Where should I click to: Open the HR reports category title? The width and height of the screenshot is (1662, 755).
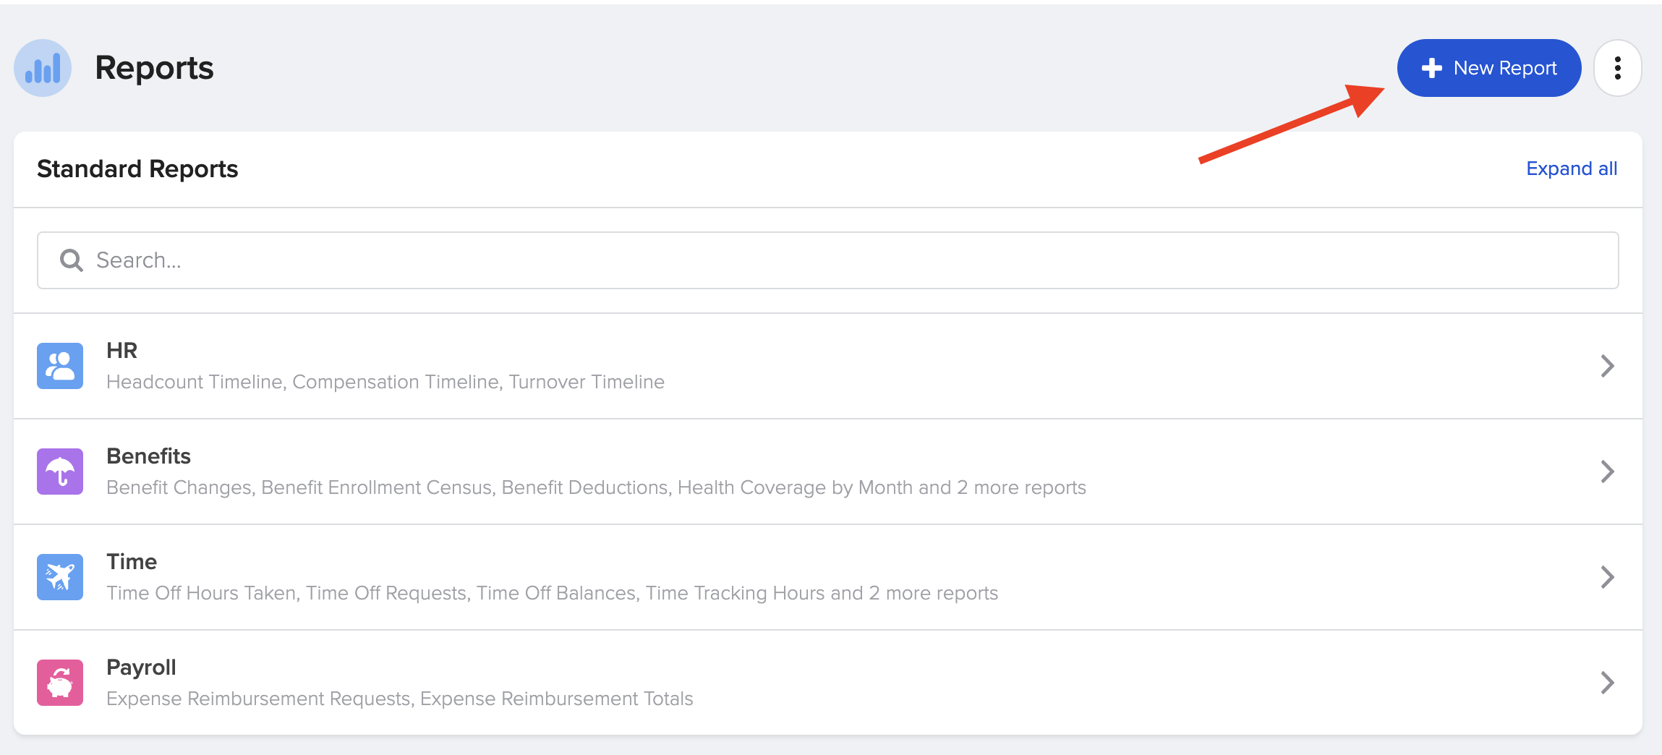pyautogui.click(x=122, y=351)
